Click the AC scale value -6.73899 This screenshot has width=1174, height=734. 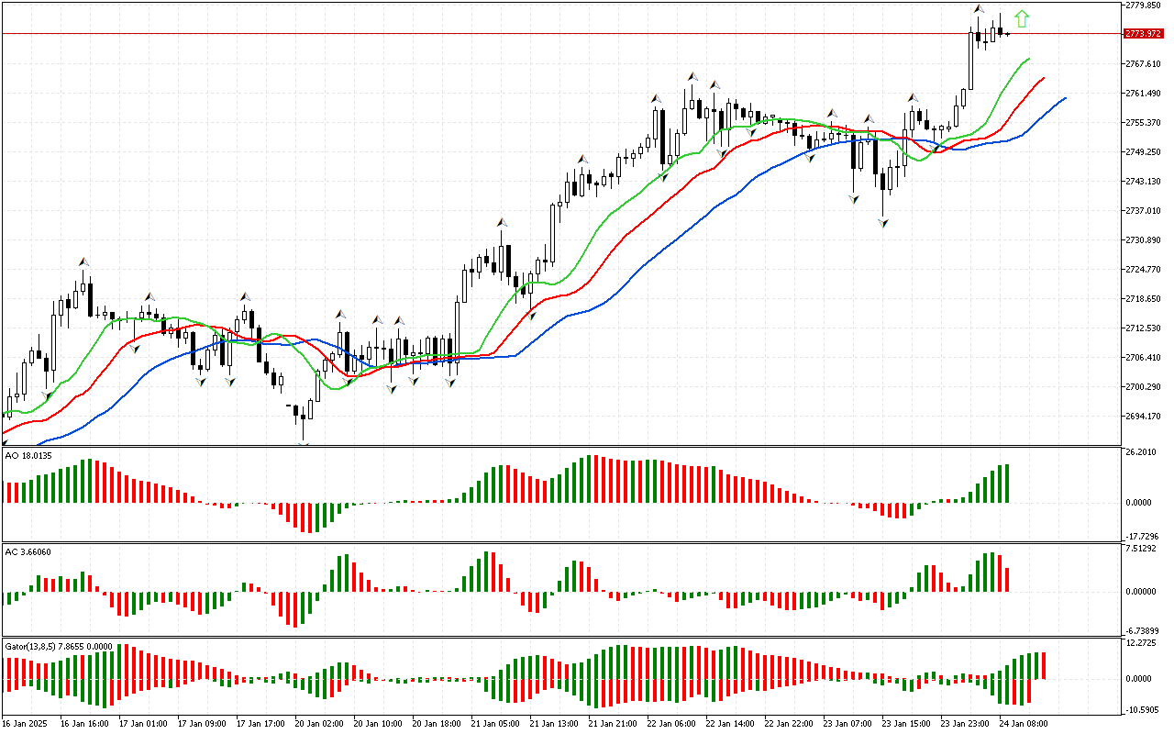[x=1142, y=631]
